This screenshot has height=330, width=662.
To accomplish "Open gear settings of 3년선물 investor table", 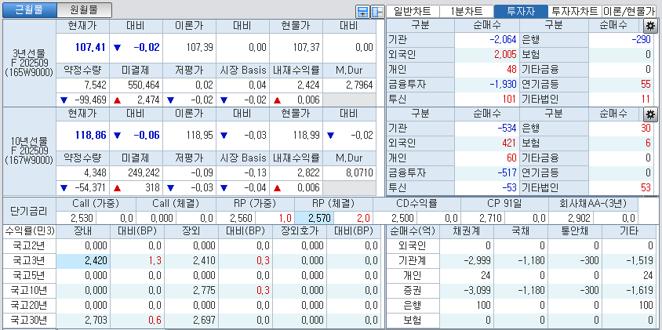I will (650, 26).
